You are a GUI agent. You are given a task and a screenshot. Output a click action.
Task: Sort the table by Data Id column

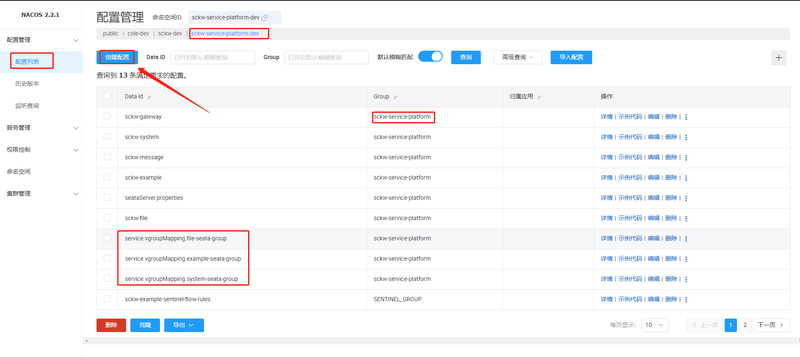click(149, 97)
